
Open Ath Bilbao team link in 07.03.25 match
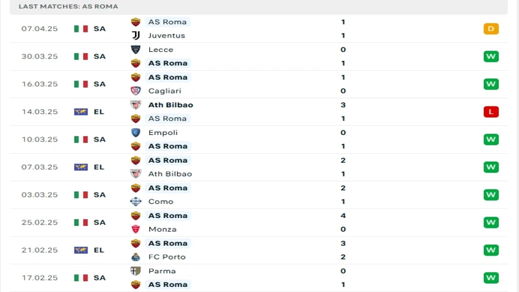(170, 174)
